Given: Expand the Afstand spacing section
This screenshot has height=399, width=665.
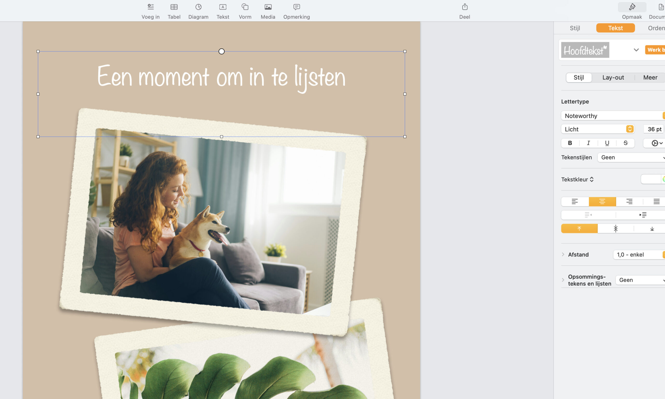Looking at the screenshot, I should [x=564, y=254].
